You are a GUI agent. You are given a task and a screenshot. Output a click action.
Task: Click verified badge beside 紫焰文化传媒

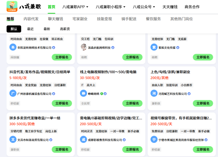click(x=178, y=48)
